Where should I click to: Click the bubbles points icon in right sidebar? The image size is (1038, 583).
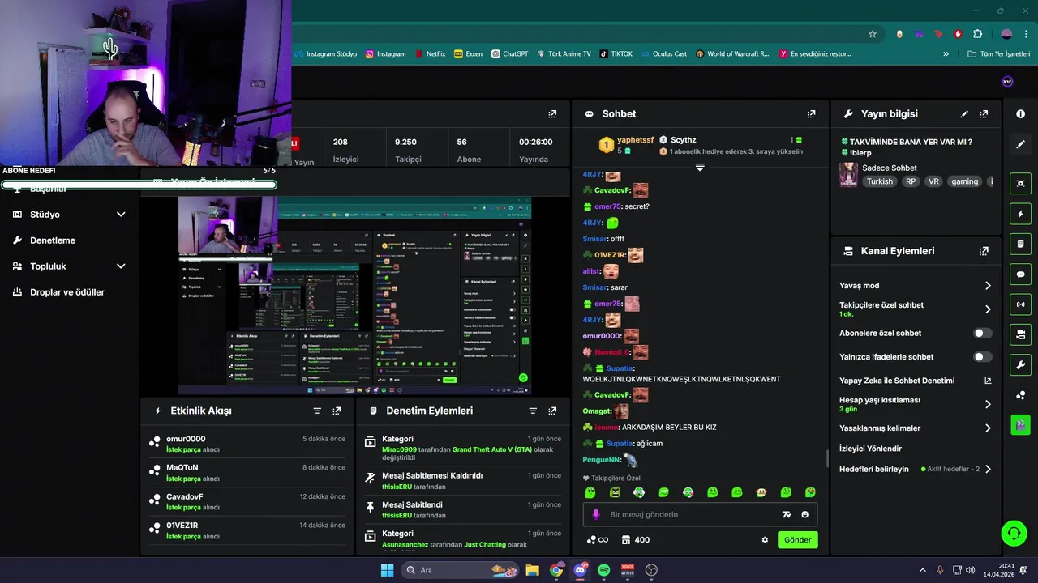point(1020,395)
